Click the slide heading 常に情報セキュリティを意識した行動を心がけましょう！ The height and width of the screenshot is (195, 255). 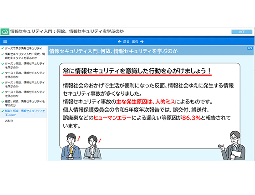(137, 71)
